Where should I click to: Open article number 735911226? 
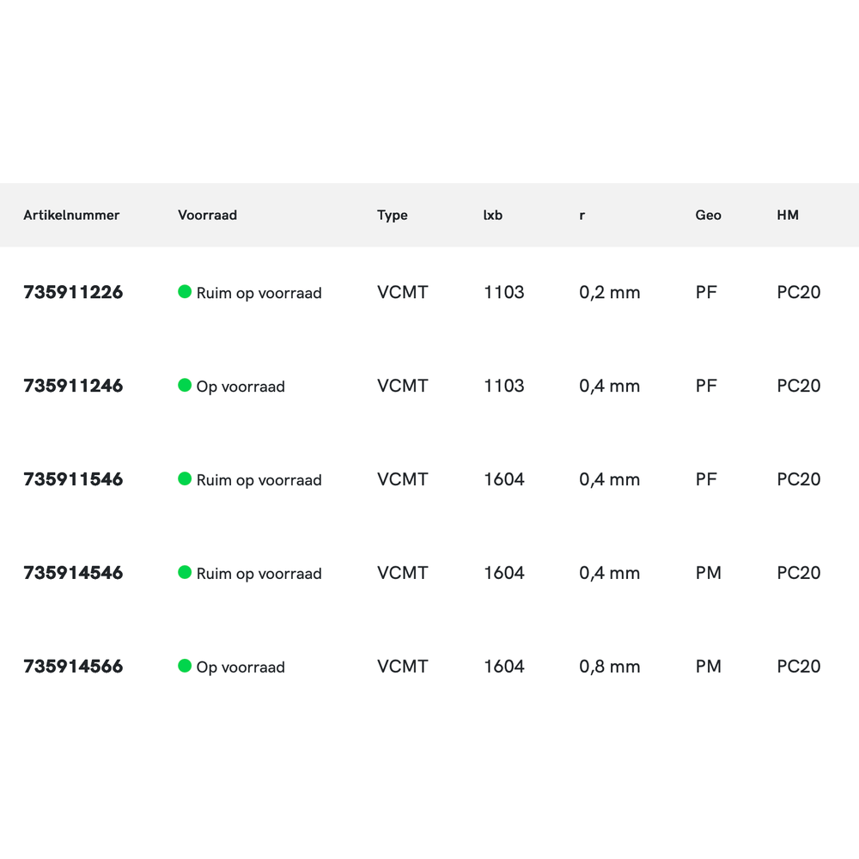point(73,292)
